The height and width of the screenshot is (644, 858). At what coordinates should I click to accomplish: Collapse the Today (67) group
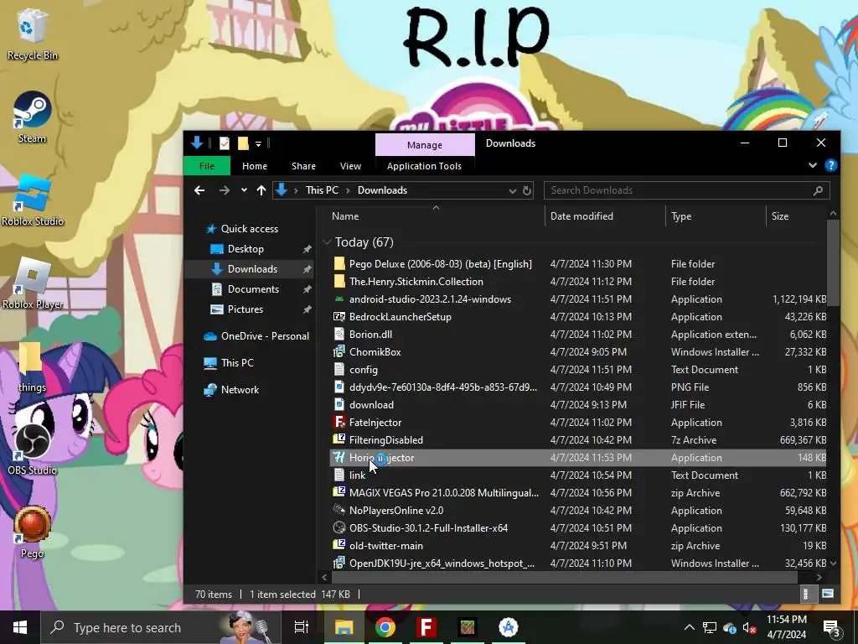click(328, 242)
